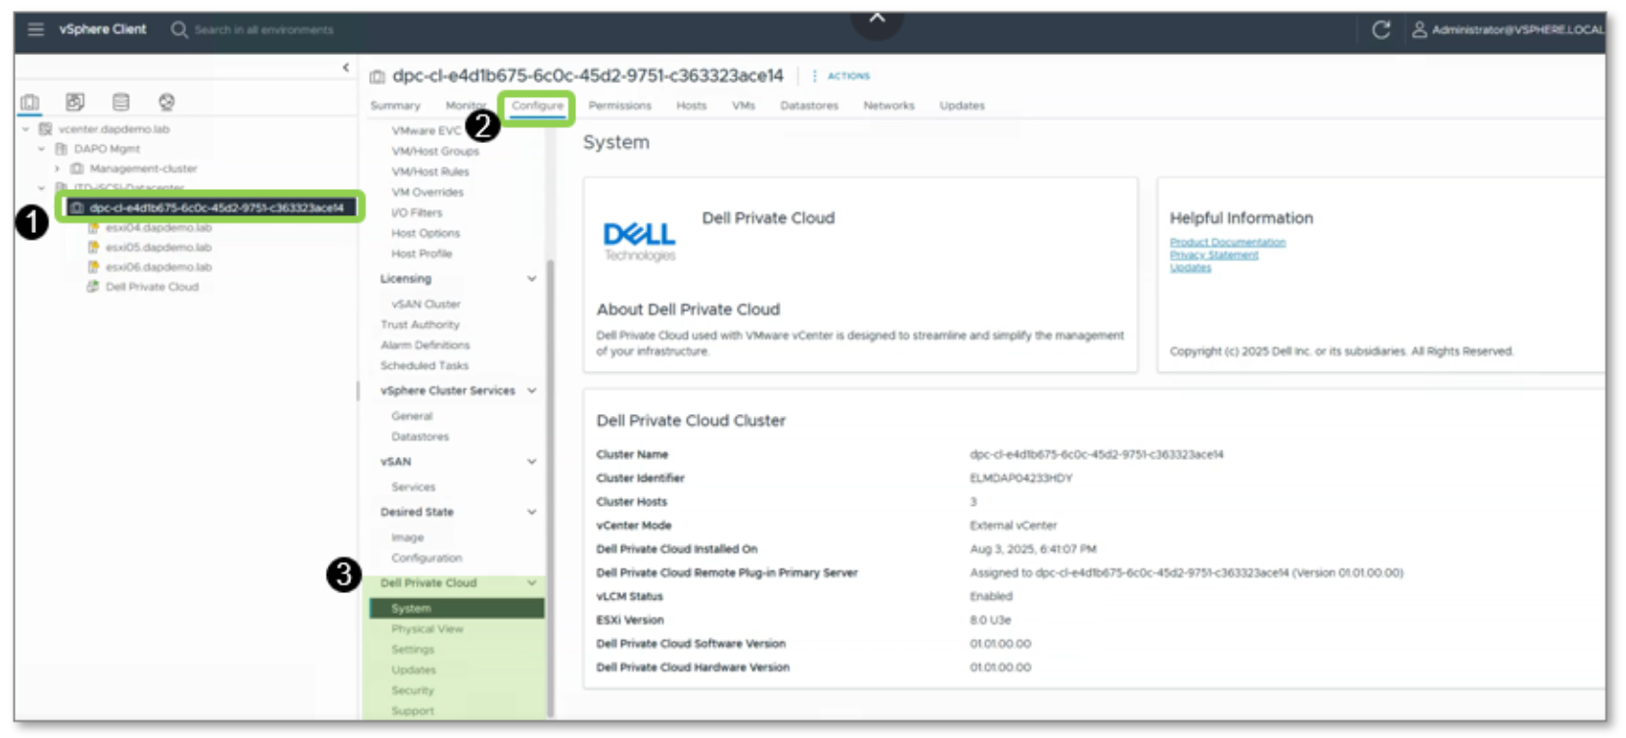Collapse the vcenter.dapdemo.lab tree node

pyautogui.click(x=26, y=129)
